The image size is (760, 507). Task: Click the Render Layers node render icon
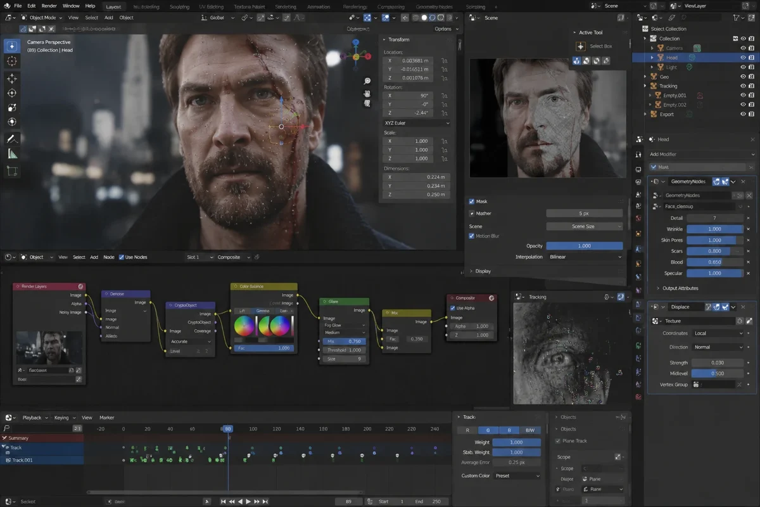point(80,286)
